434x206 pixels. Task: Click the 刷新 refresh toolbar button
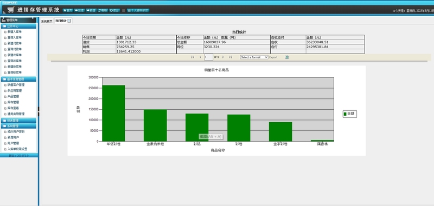103,10
